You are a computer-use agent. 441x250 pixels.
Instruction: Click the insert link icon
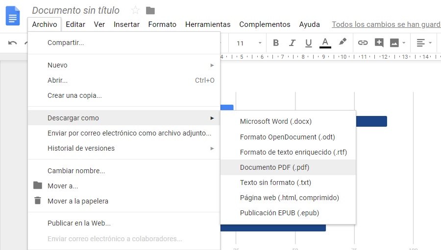(x=363, y=43)
